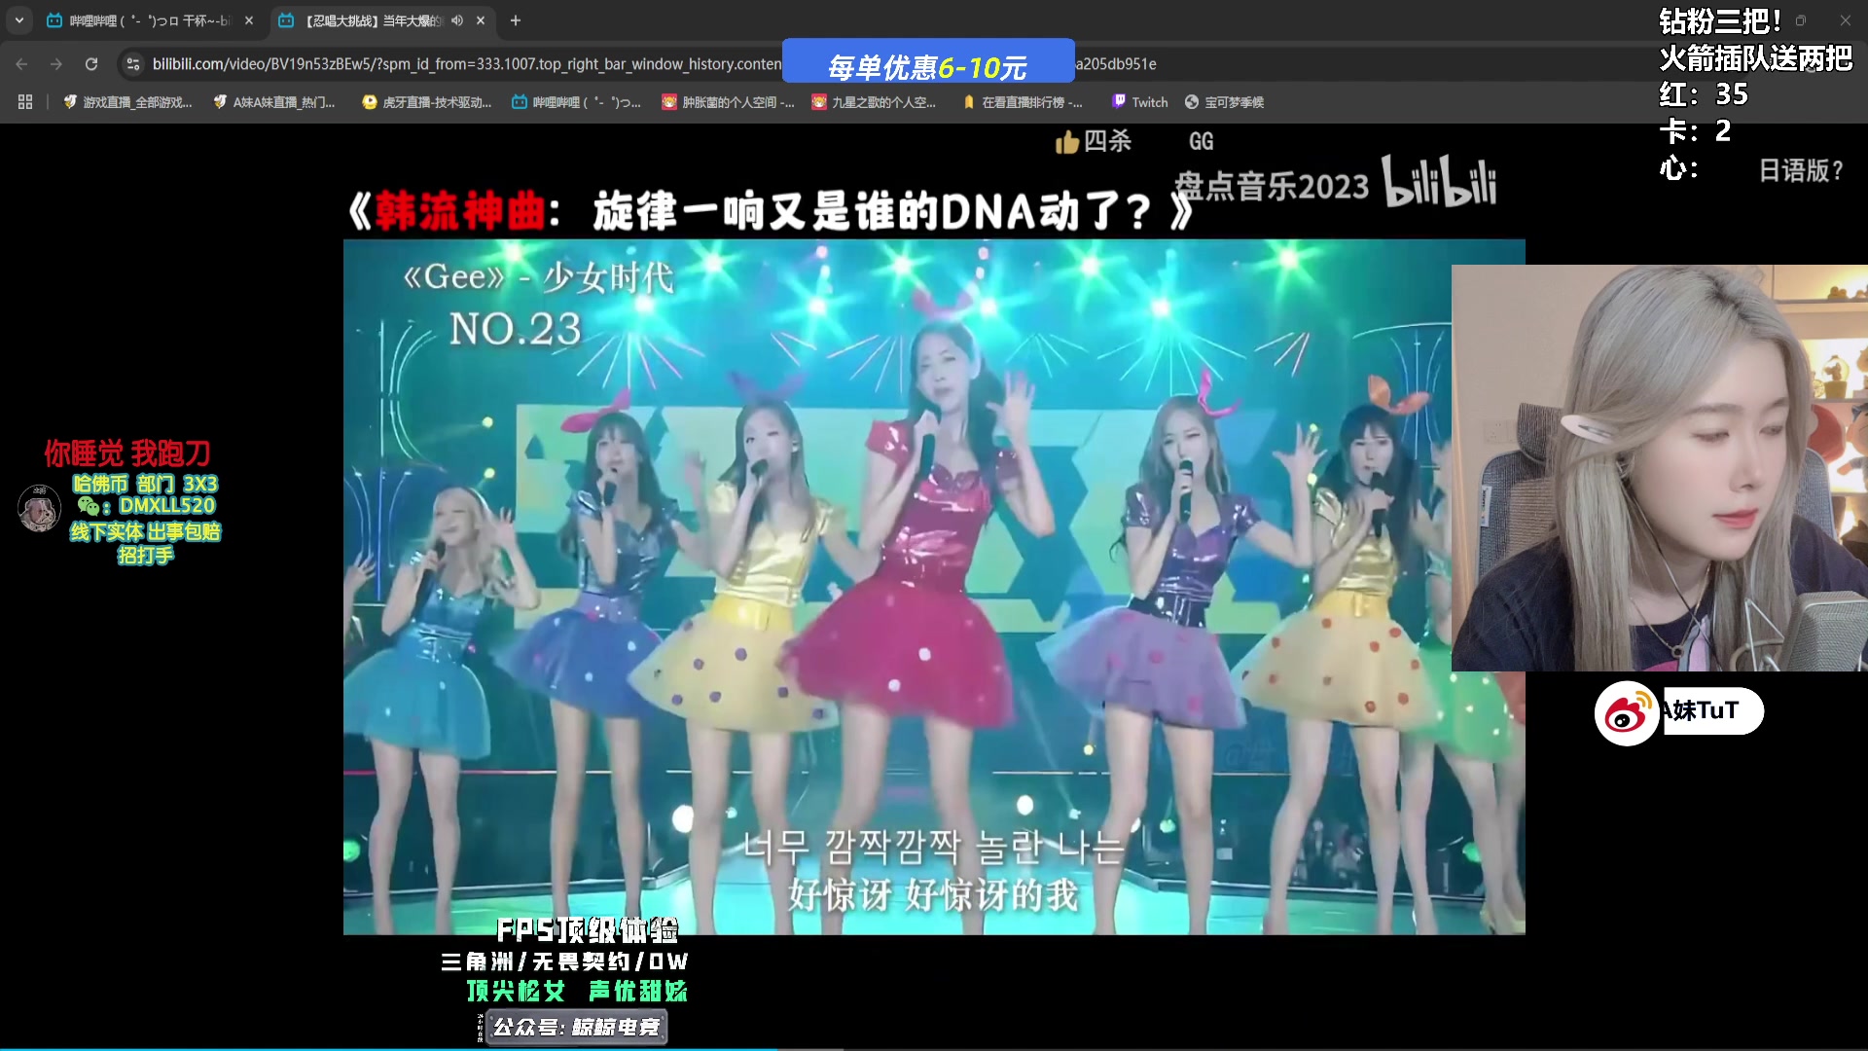Viewport: 1868px width, 1051px height.
Task: Open the tab search chevron dropdown
Action: pos(19,20)
